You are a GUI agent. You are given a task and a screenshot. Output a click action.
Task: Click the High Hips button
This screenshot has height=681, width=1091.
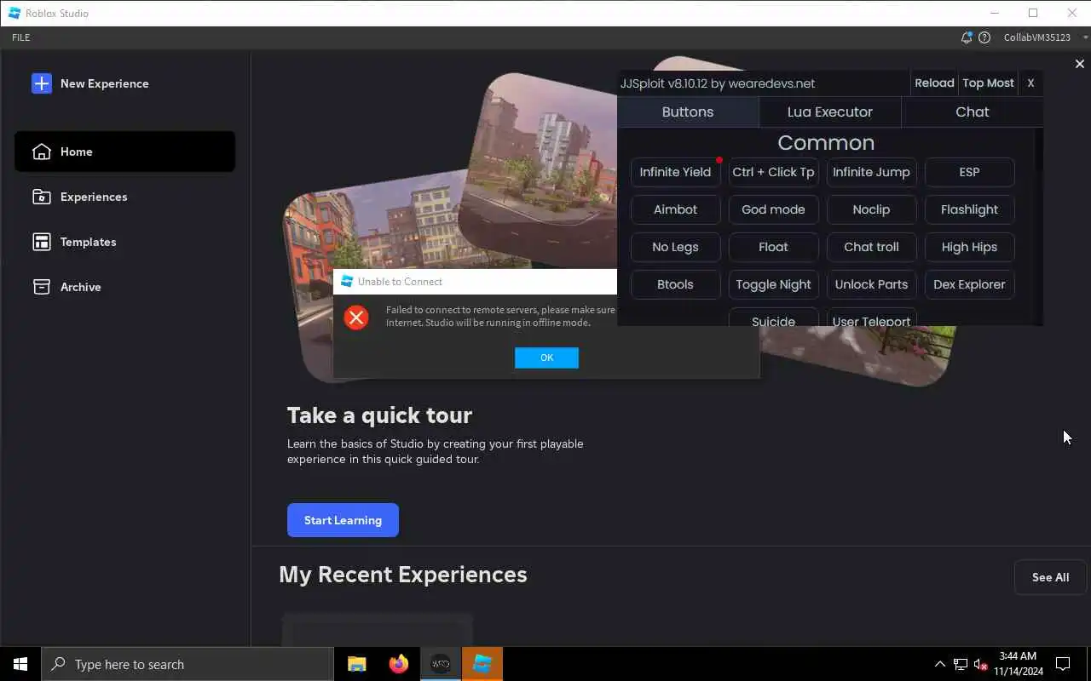pyautogui.click(x=969, y=247)
